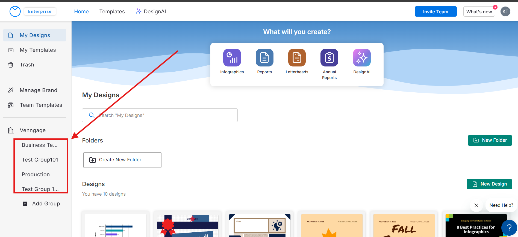Click the Invite Team button

click(435, 11)
